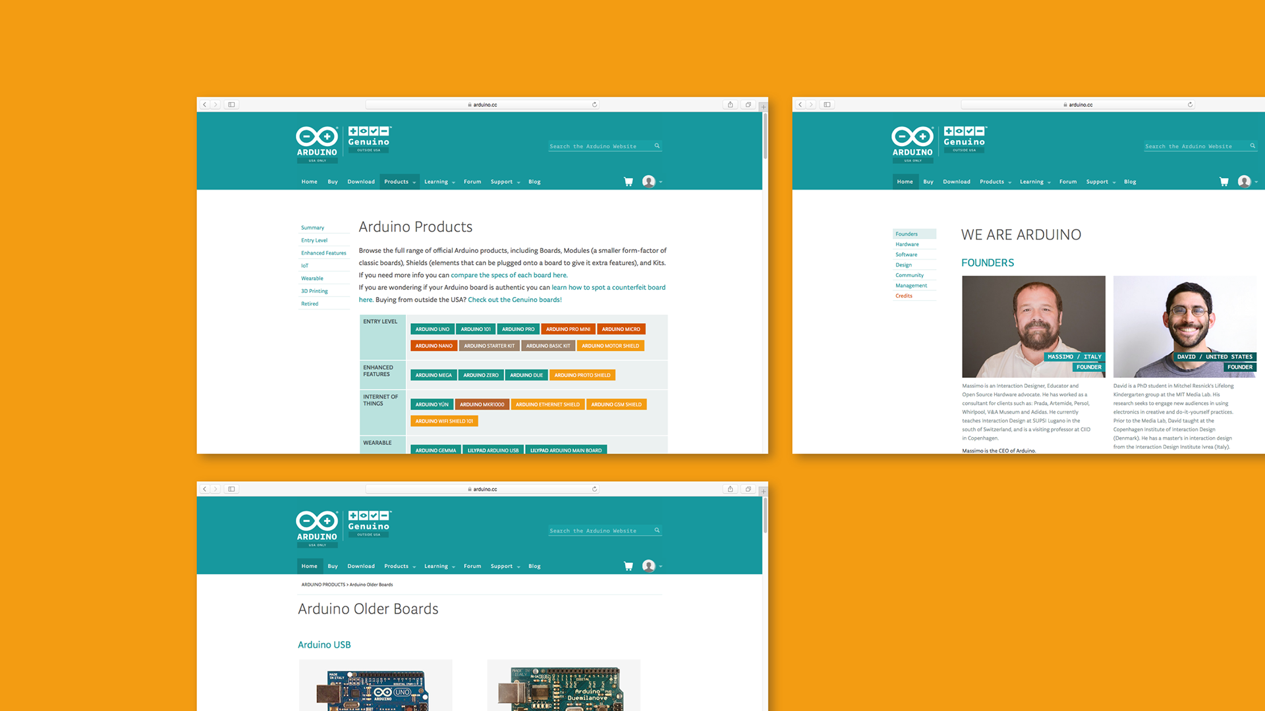Click the Genuino logo in the Arduino Products window
This screenshot has height=711, width=1265.
[369, 140]
